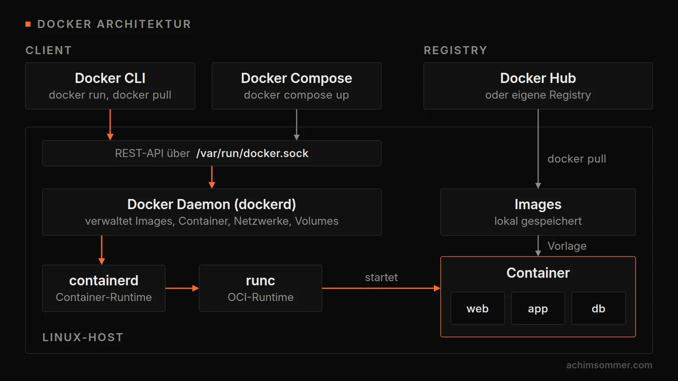Click the achimsommer.com text
The height and width of the screenshot is (381, 678).
coord(609,365)
